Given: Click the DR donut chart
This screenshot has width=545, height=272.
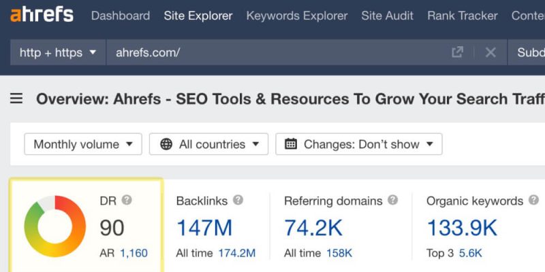Looking at the screenshot, I should pos(55,226).
